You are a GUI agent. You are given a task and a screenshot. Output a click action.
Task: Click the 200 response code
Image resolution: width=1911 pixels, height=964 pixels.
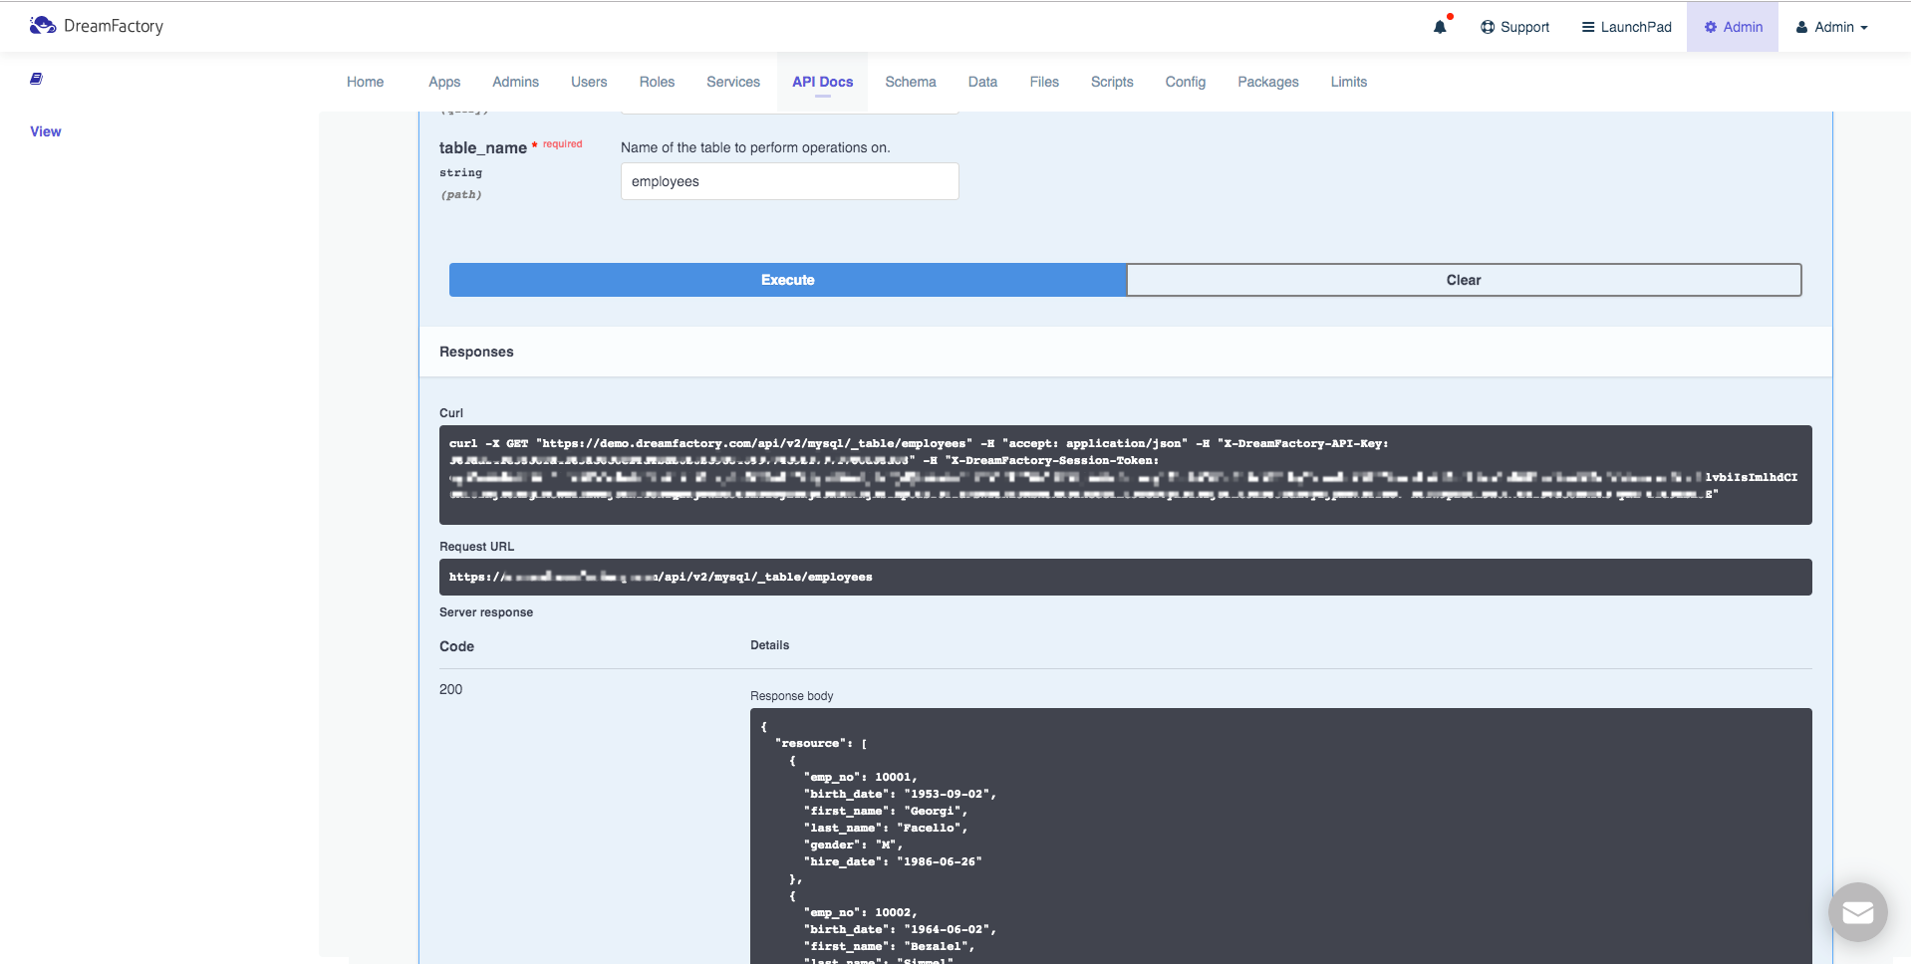pyautogui.click(x=451, y=689)
